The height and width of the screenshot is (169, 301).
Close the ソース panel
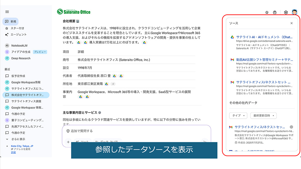click(x=291, y=23)
